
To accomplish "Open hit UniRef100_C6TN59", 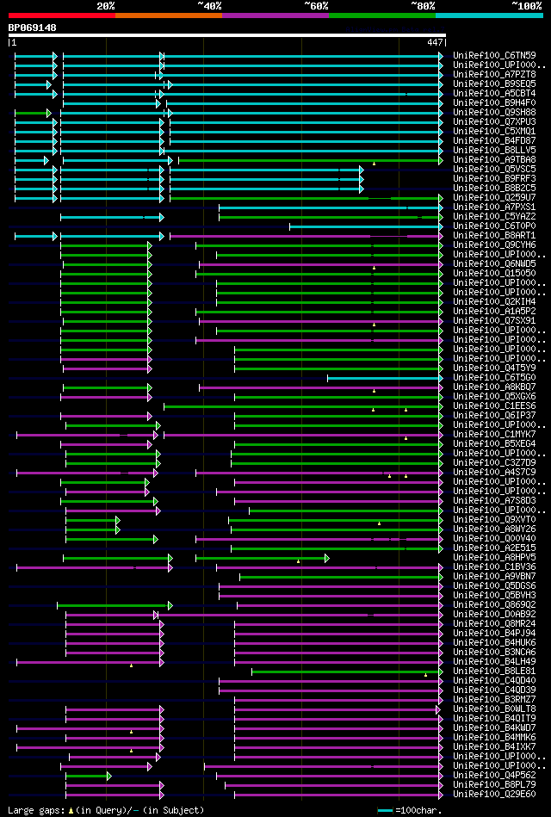I will [494, 55].
